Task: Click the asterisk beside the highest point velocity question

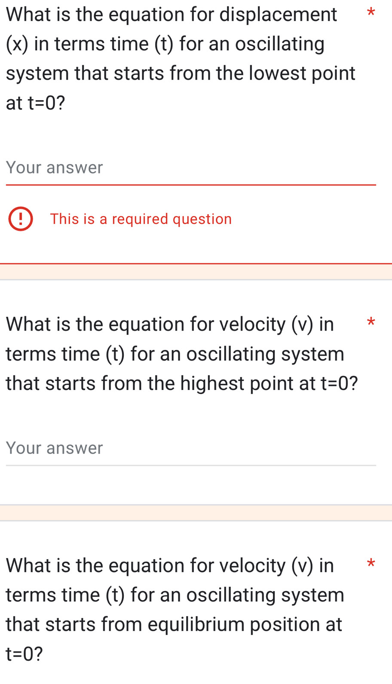Action: (x=371, y=322)
